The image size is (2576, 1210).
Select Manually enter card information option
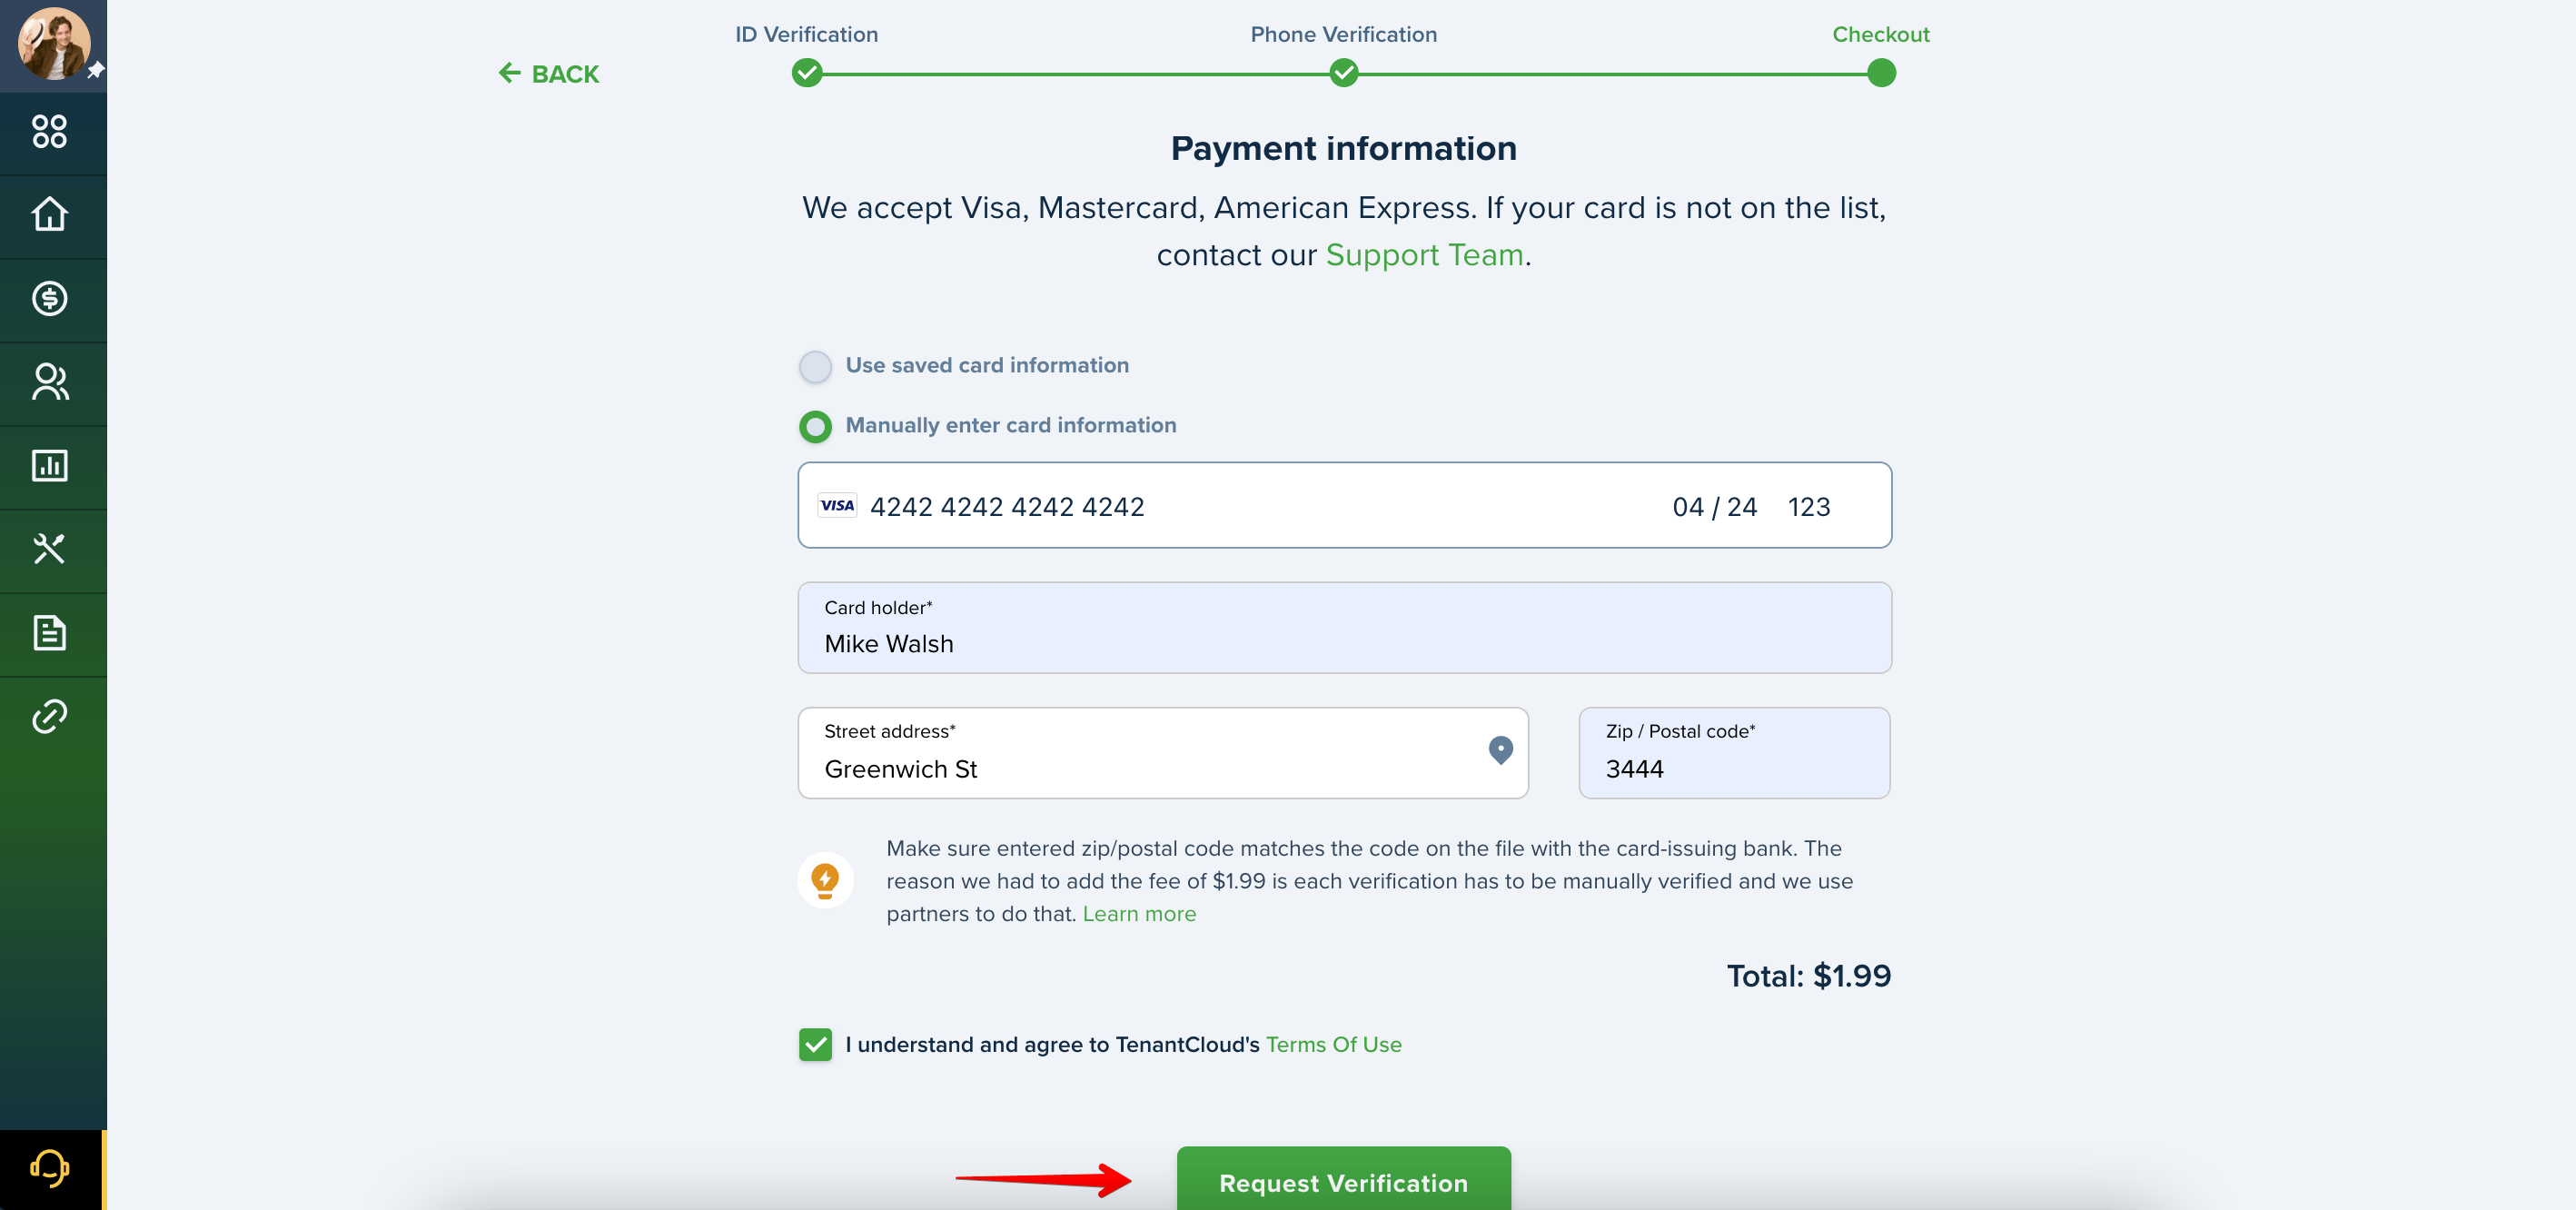coord(815,427)
